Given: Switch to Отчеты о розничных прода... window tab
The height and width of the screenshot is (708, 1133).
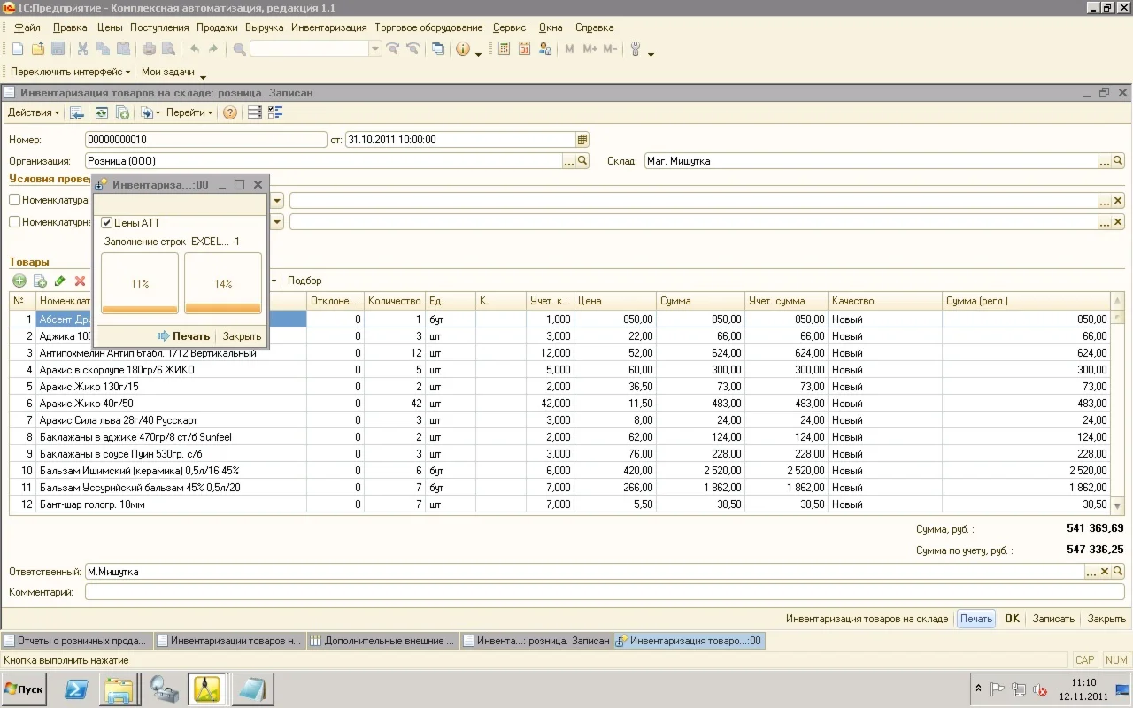Looking at the screenshot, I should [x=77, y=641].
